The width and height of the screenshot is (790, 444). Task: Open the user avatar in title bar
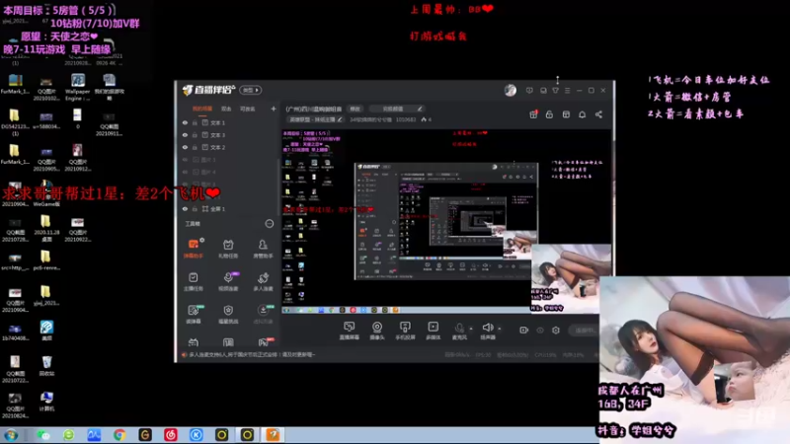click(x=511, y=90)
